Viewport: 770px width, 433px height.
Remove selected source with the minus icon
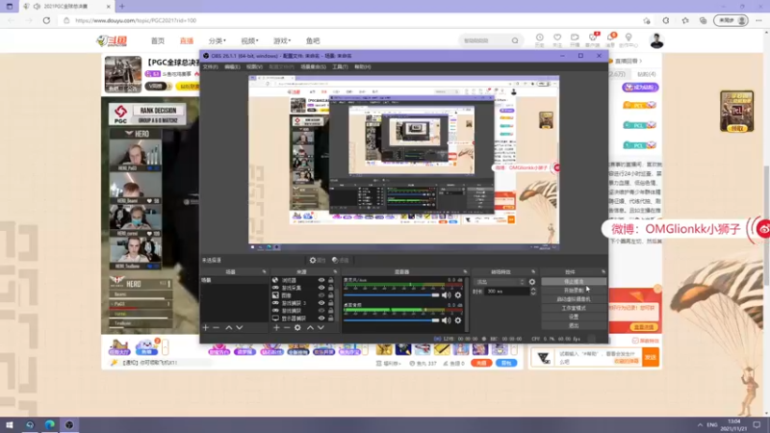point(287,327)
